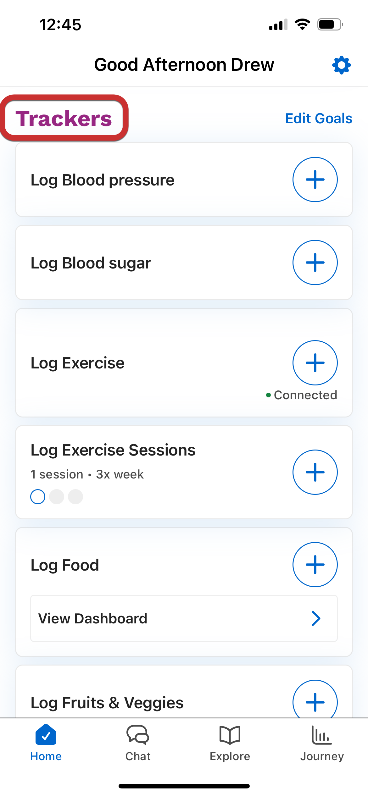Select first exercise session progress circle

(x=38, y=497)
